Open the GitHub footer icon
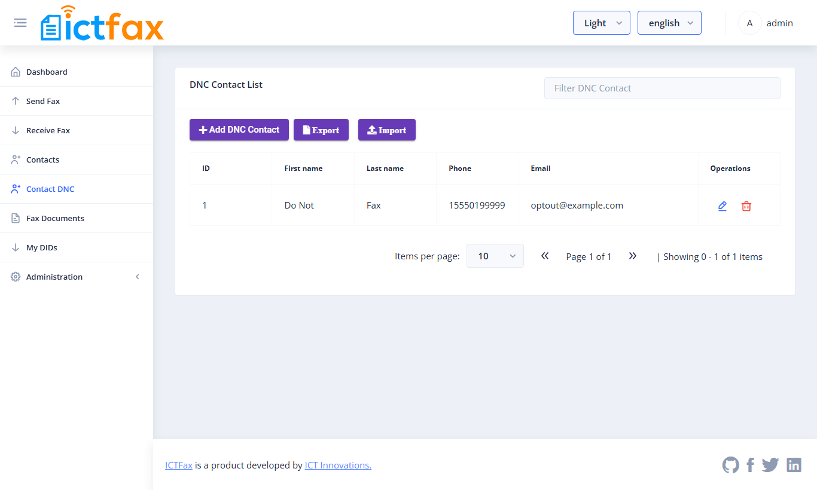This screenshot has width=817, height=490. (x=731, y=465)
